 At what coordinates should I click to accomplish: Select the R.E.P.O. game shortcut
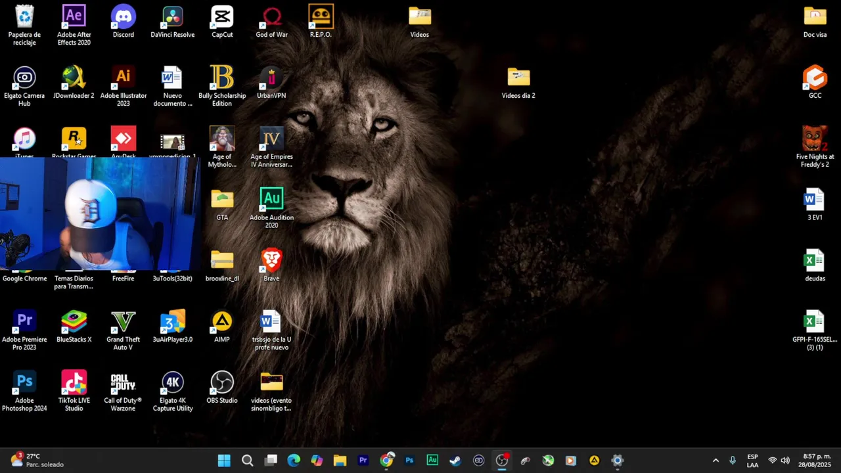pos(321,21)
